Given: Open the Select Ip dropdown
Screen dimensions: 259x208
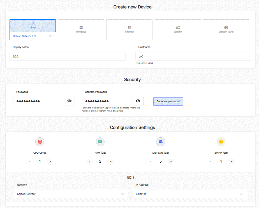Looking at the screenshot, I should (189, 194).
